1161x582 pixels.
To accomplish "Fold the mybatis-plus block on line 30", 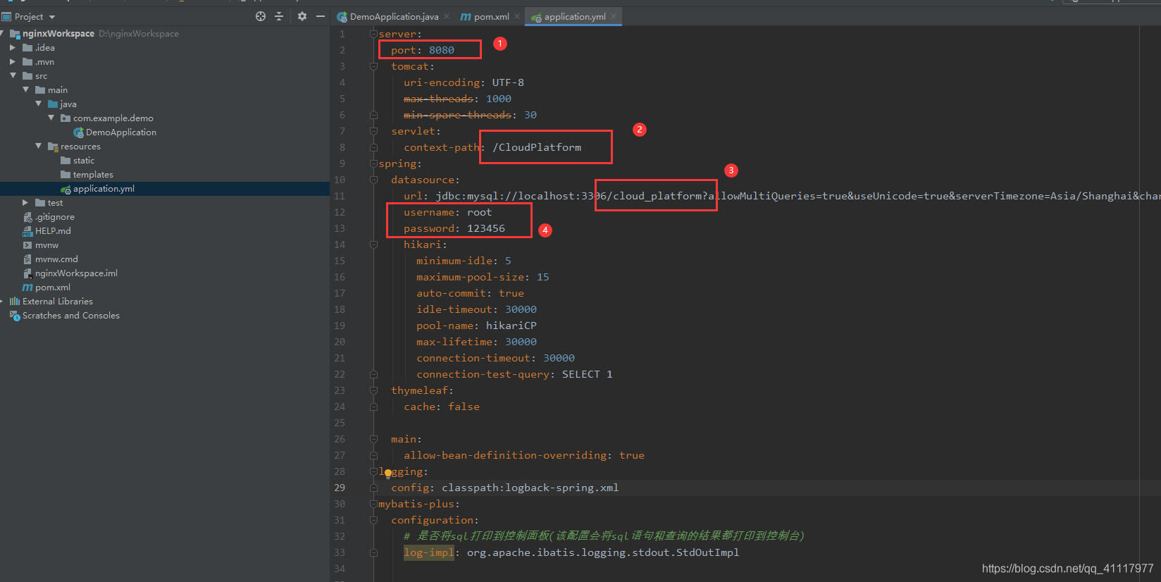I will [373, 504].
